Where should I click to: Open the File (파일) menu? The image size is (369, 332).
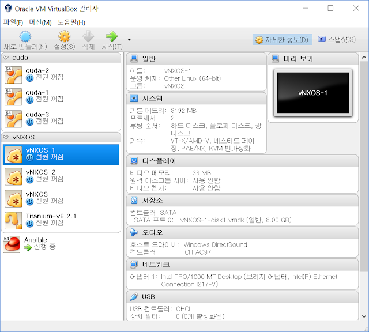13,22
